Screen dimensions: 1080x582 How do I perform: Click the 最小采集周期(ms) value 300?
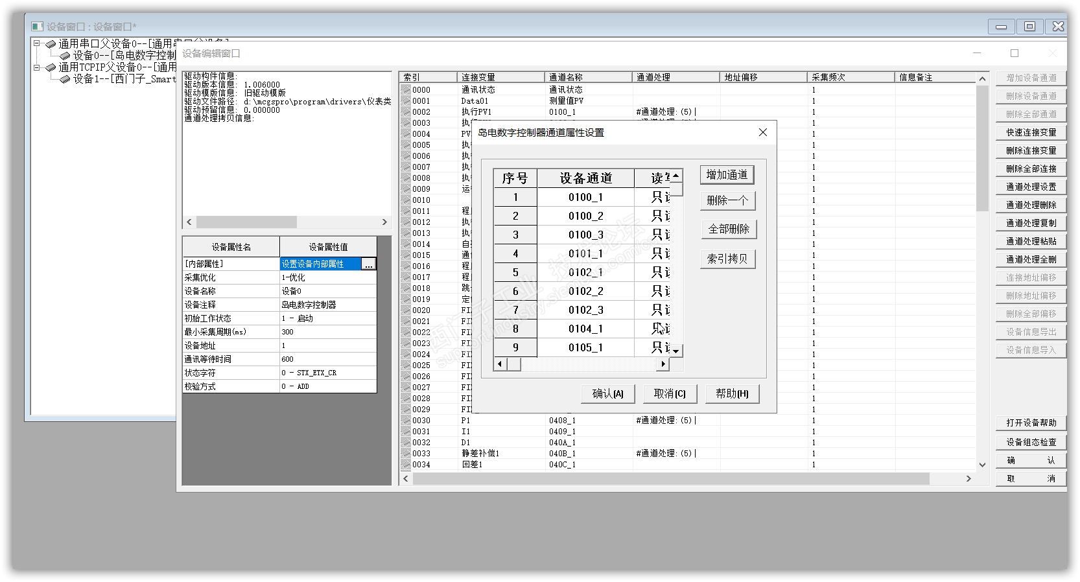coord(328,332)
